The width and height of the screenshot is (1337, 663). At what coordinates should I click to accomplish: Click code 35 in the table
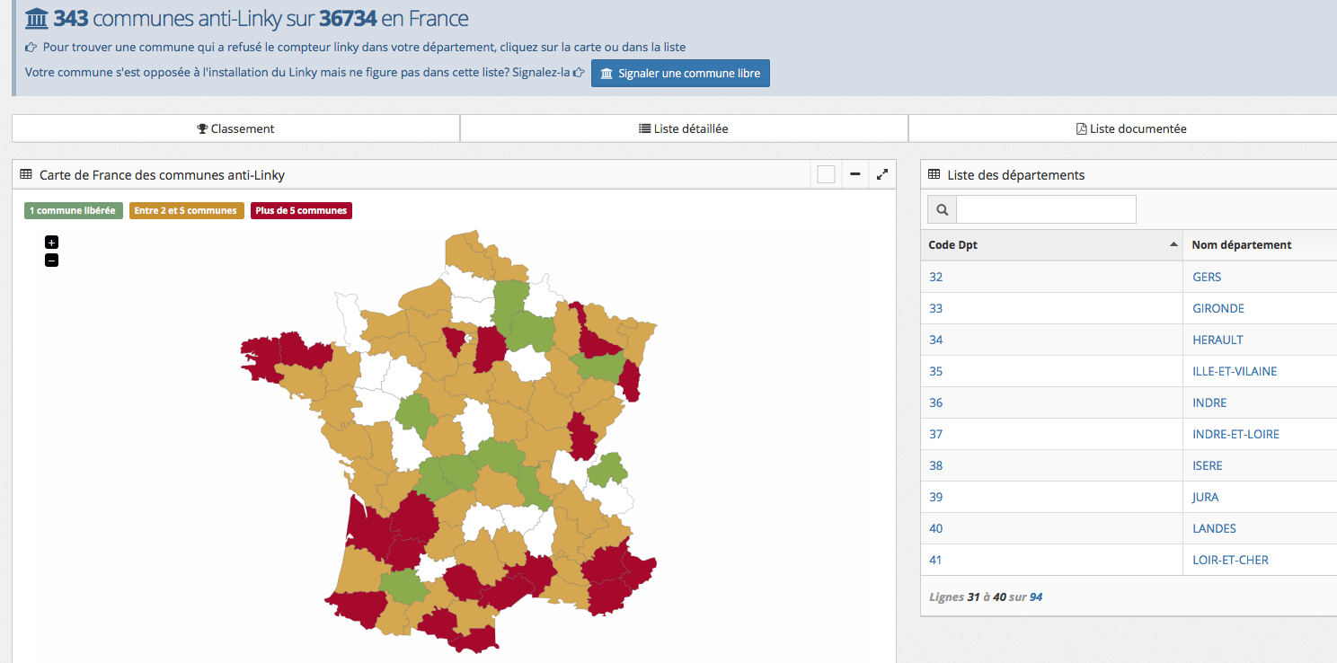point(936,371)
